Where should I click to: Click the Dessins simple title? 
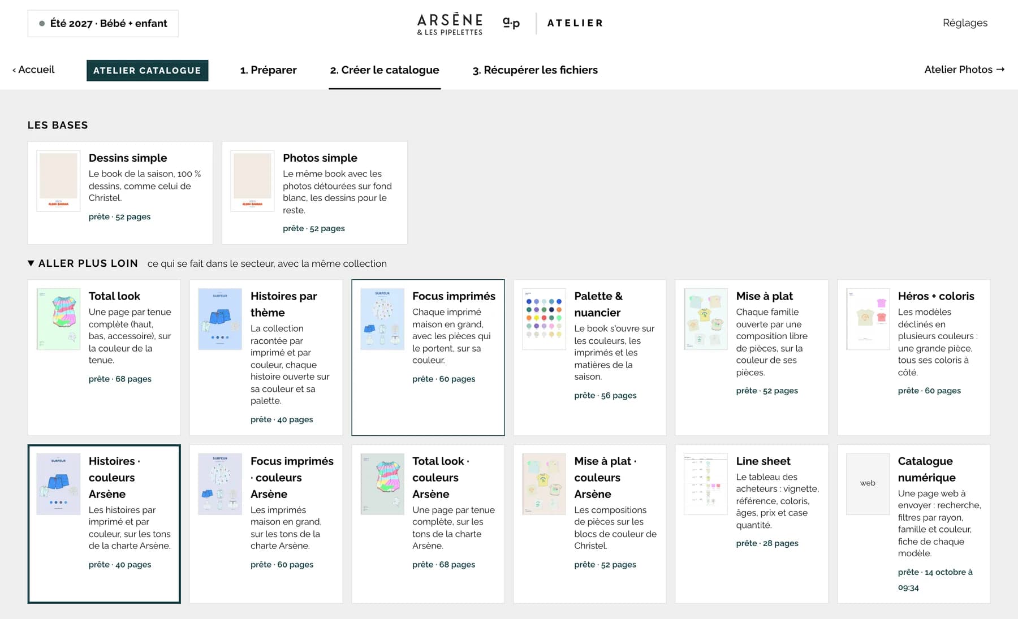click(128, 158)
